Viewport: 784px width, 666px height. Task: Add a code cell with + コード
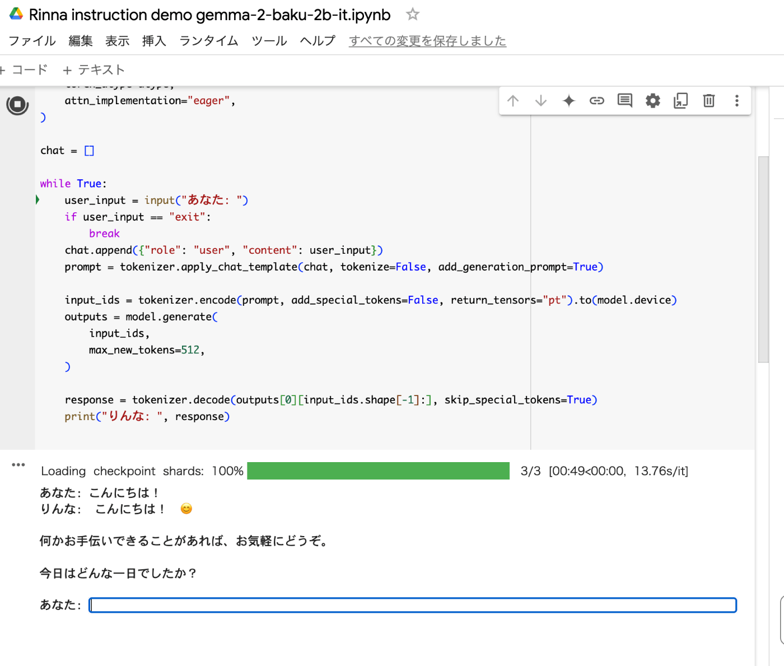tap(24, 70)
